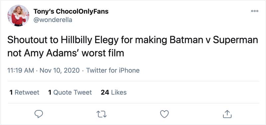Click the Nov 10, 2020 date

(x=60, y=70)
